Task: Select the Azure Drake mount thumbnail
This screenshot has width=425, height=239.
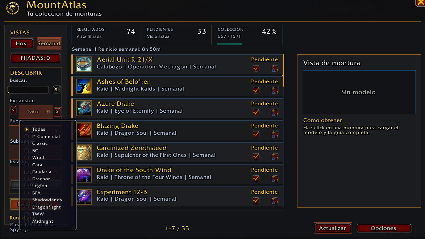Action: tap(84, 108)
